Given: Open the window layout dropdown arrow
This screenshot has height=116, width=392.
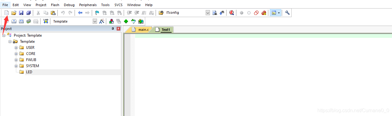Looking at the screenshot, I should (279, 13).
